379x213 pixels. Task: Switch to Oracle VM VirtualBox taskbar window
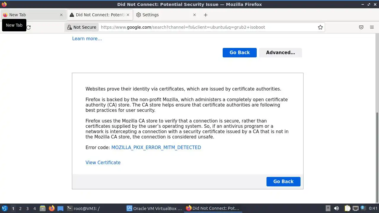[154, 208]
